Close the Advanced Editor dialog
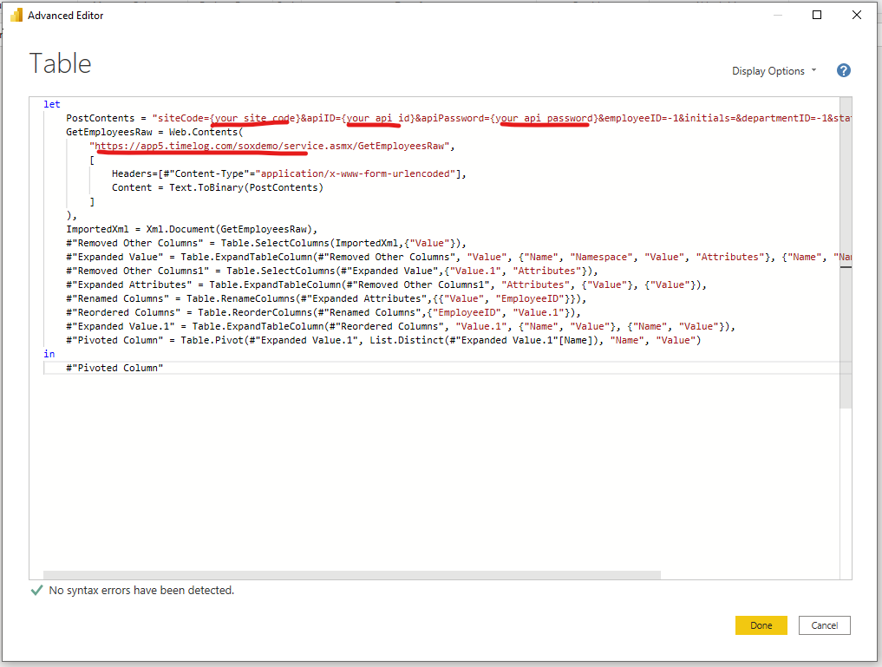The image size is (882, 667). [x=857, y=16]
